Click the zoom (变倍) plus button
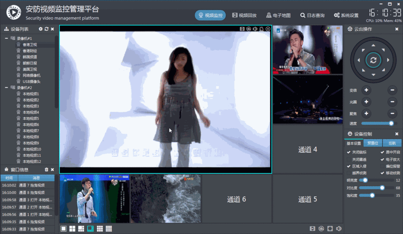Screen dimensions: 403x234 [x=366, y=90]
